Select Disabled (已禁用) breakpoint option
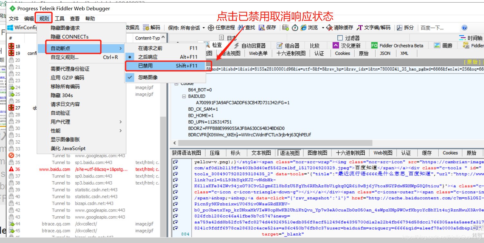484x243 pixels. [165, 66]
